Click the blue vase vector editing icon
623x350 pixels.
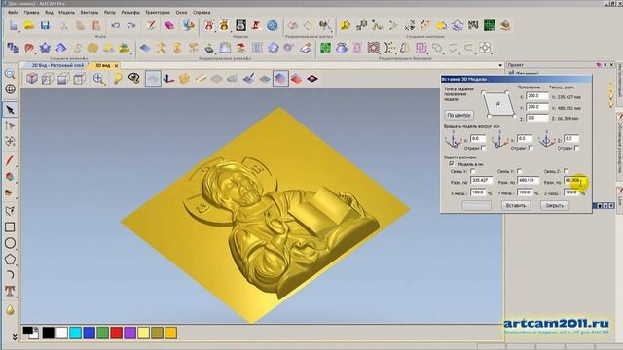pos(342,48)
